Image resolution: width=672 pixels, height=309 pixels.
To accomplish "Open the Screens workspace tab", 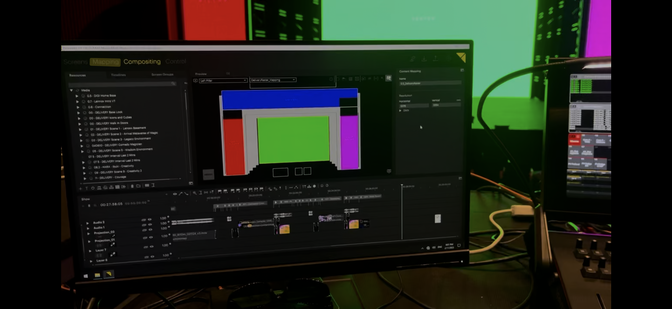I will coord(76,62).
